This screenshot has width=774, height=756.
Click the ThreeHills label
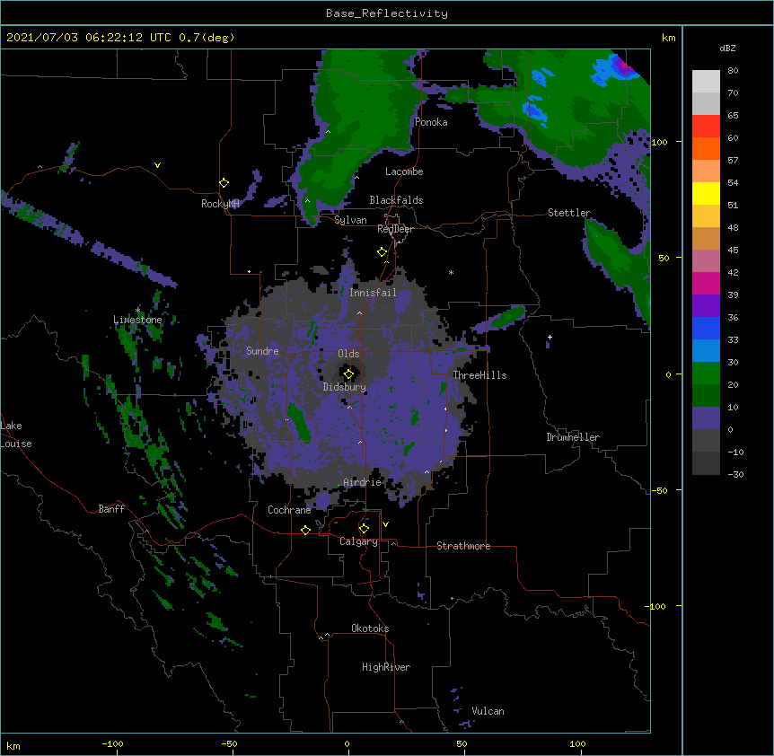479,375
